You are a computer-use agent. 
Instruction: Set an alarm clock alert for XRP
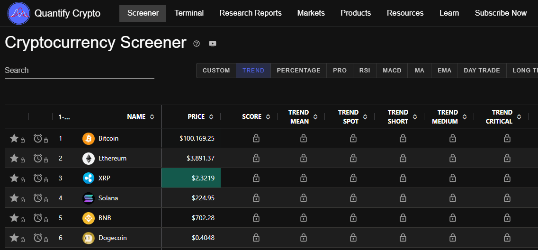38,179
